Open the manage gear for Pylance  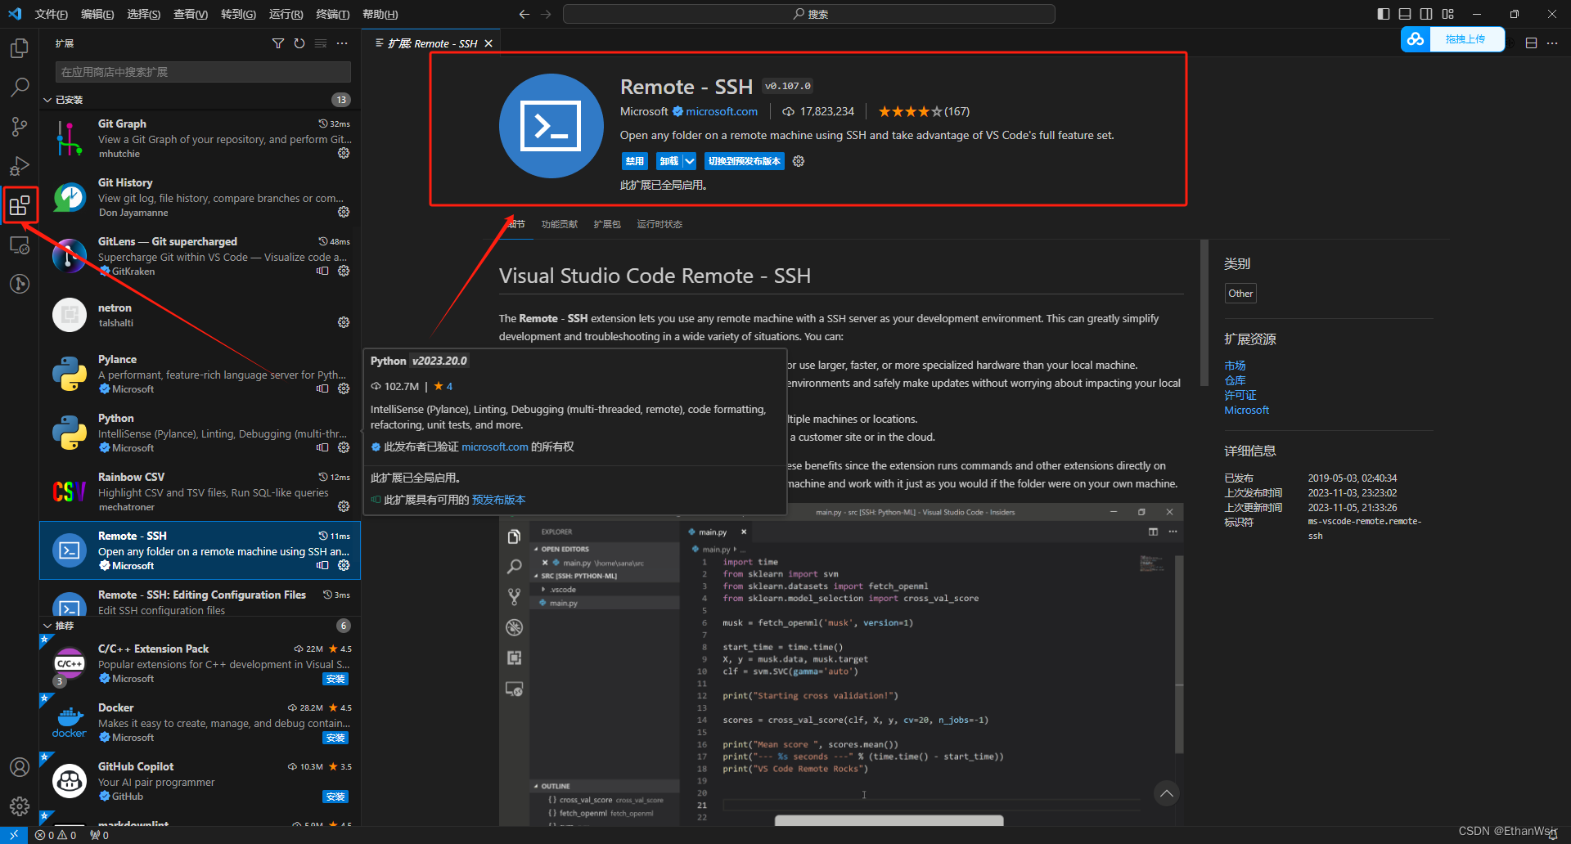[x=344, y=388]
